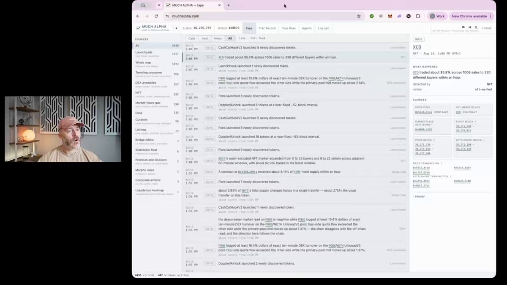Expand the tab search dropdown arrow
Viewport: 507px width, 285px height.
[x=159, y=5]
